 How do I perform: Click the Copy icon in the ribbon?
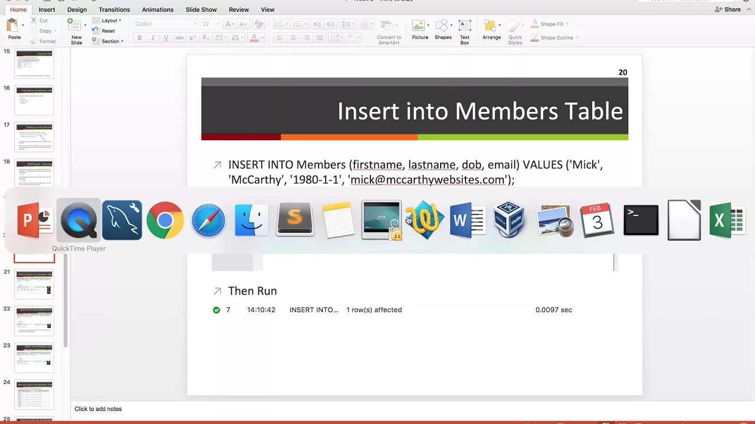[34, 31]
